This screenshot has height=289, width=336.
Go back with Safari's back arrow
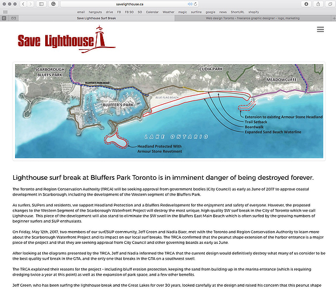pos(24,4)
